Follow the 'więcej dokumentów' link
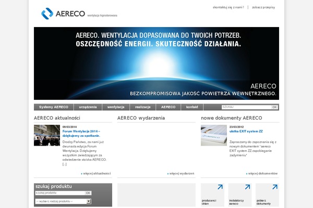Viewport: 313px width, 208px height. (262, 173)
